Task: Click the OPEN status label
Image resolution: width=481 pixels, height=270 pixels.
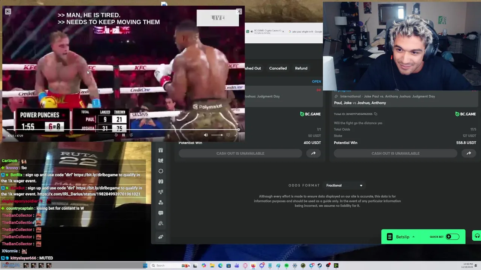Action: [x=316, y=81]
